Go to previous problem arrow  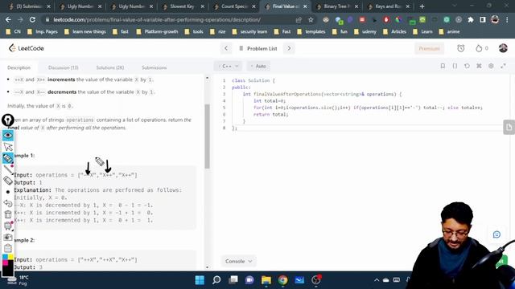click(226, 48)
